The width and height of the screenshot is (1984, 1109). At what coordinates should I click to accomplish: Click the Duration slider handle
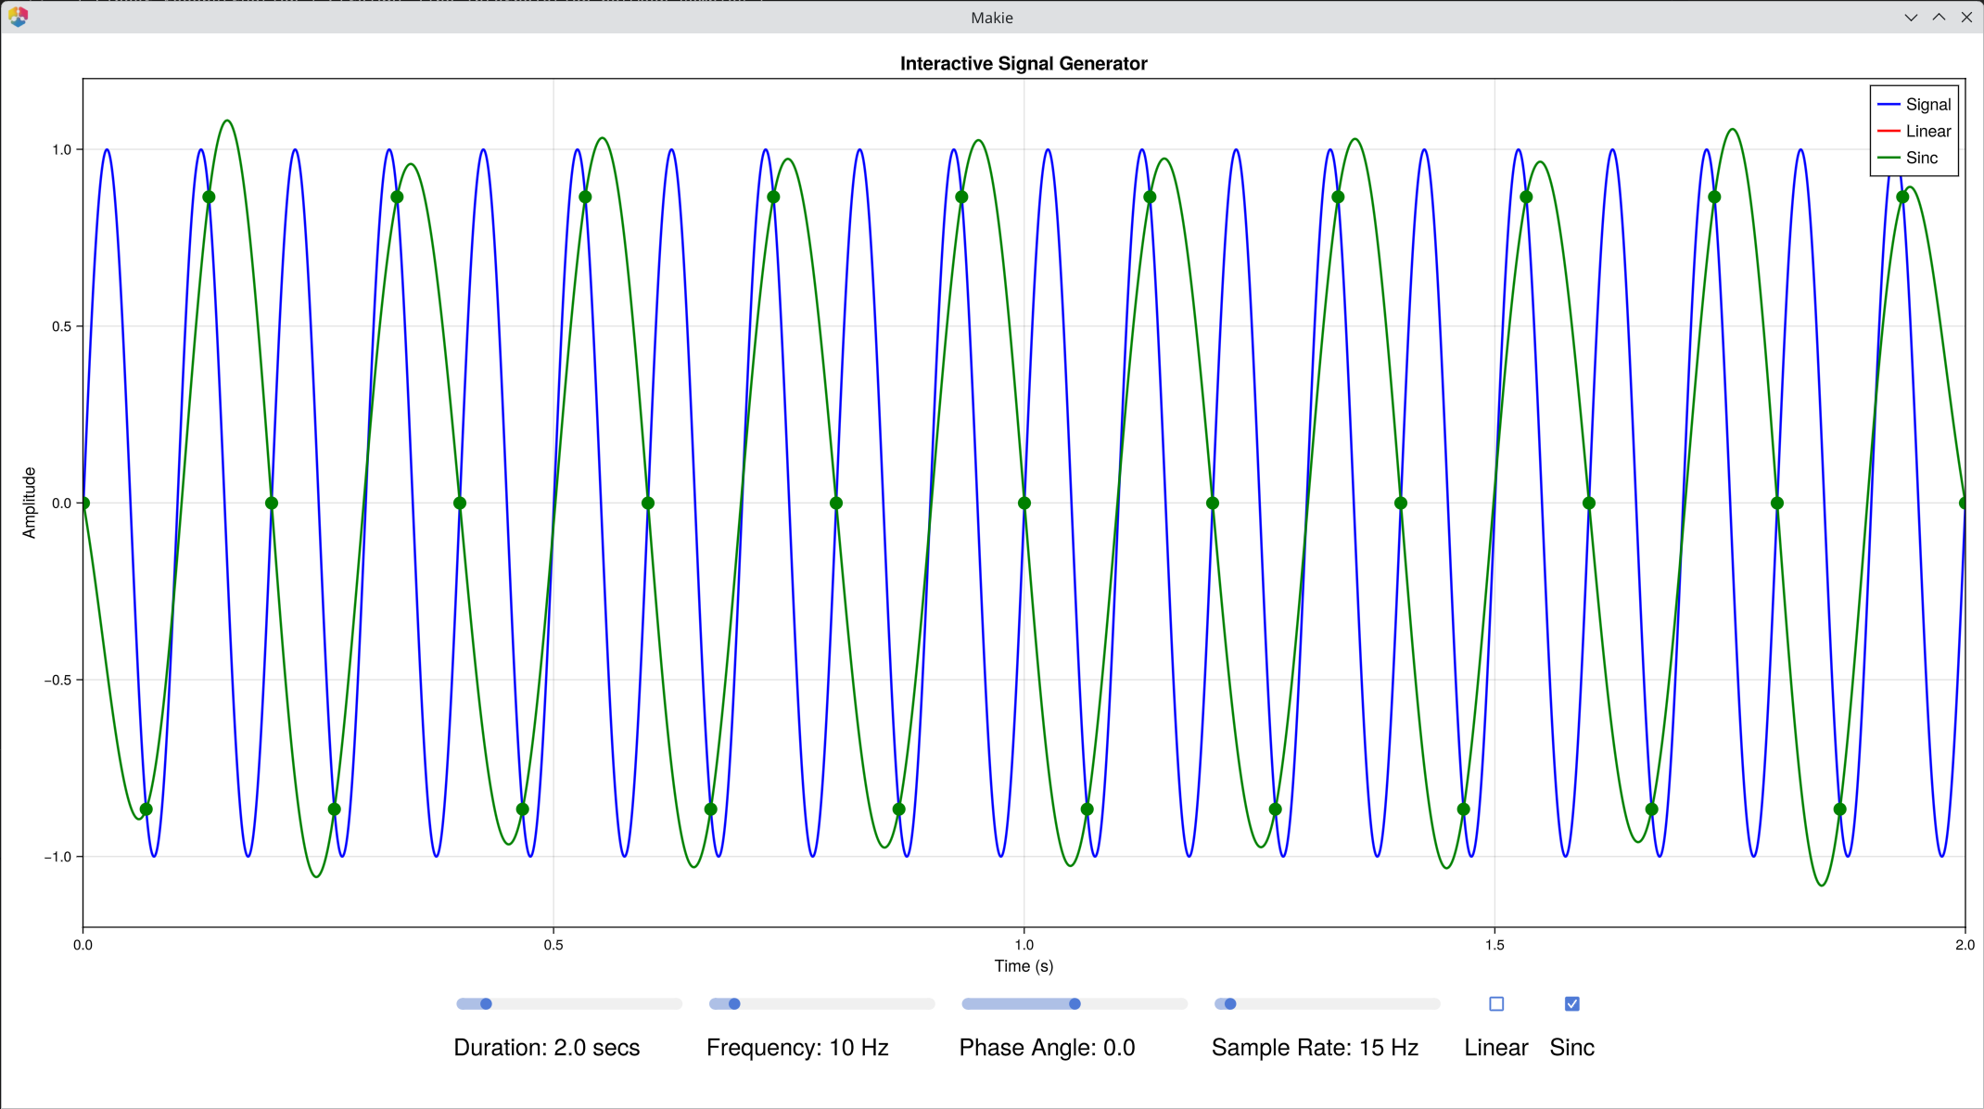(487, 1003)
